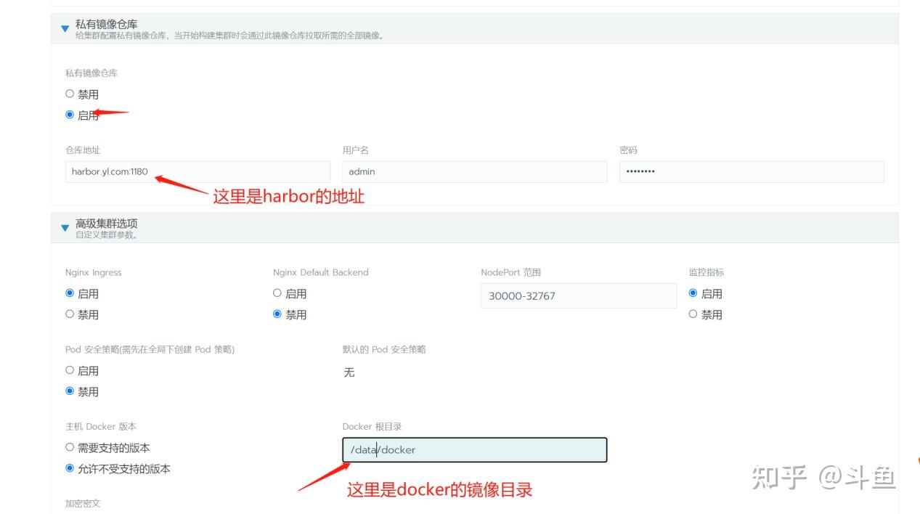The height and width of the screenshot is (514, 920).
Task: Click the 主机 Docker 版本 label
Action: (x=101, y=426)
